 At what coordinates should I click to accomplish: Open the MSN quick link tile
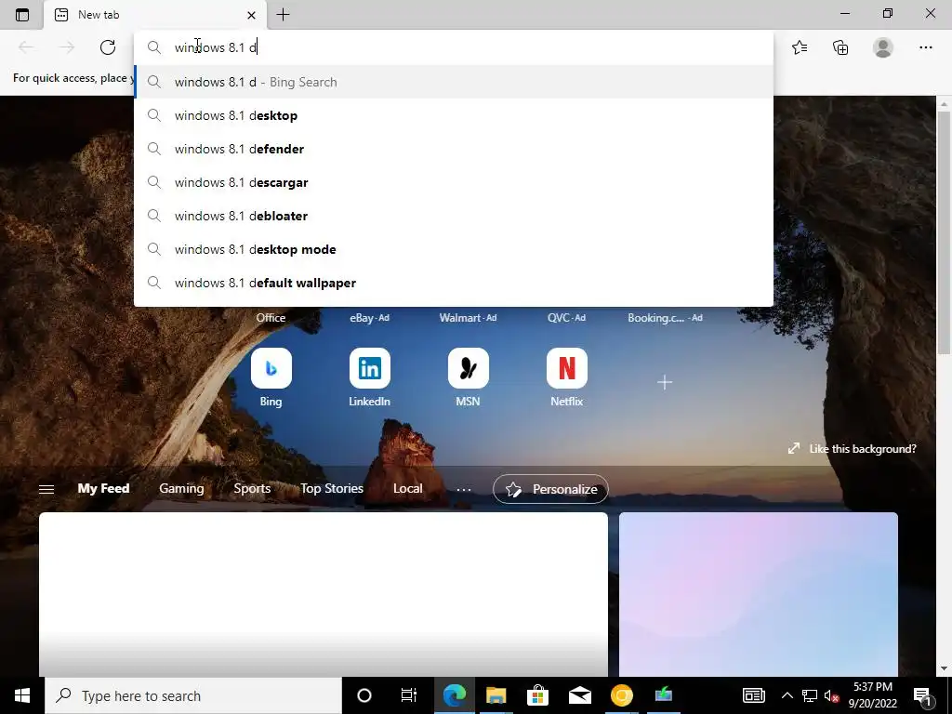pos(469,368)
